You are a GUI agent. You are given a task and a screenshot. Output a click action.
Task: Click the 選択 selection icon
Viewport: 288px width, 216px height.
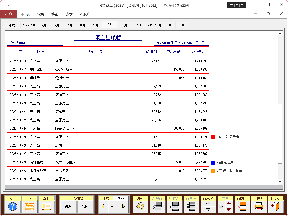point(46,207)
